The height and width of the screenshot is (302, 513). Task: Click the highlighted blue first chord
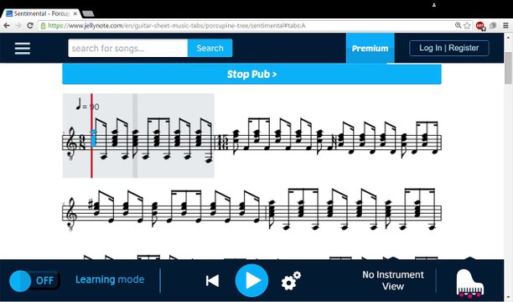tap(94, 138)
